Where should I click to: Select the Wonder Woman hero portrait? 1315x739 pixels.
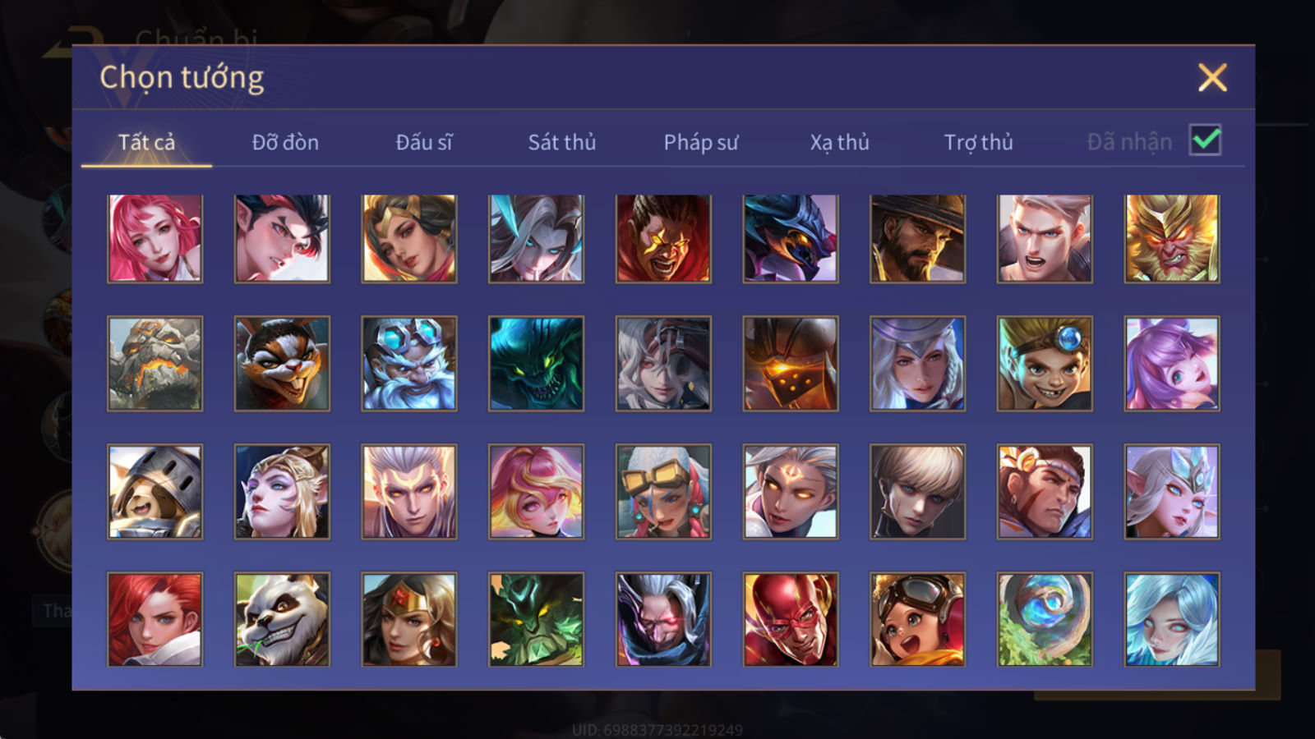(409, 619)
